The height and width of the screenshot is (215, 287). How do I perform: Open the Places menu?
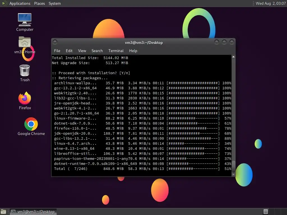pos(39,3)
